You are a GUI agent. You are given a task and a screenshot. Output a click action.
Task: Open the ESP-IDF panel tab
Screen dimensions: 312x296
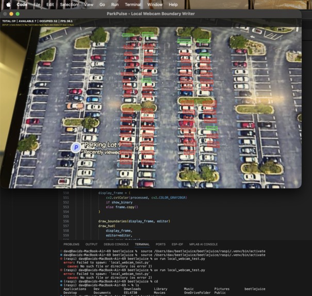coord(177,244)
